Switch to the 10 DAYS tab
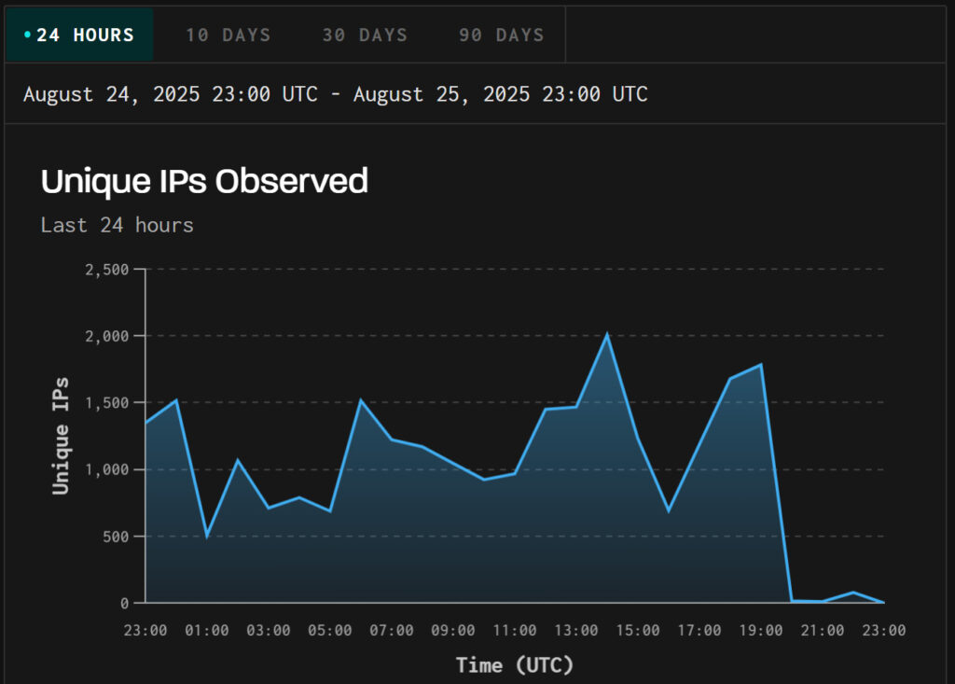The height and width of the screenshot is (684, 955). [x=228, y=35]
